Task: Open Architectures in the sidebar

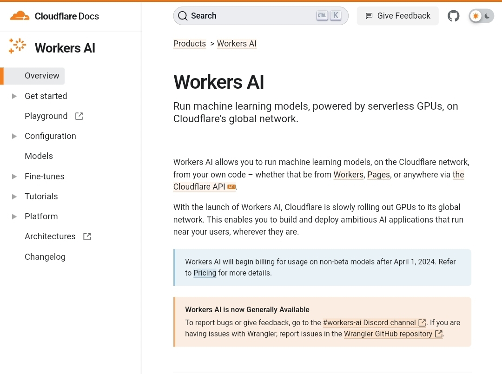Action: tap(50, 236)
